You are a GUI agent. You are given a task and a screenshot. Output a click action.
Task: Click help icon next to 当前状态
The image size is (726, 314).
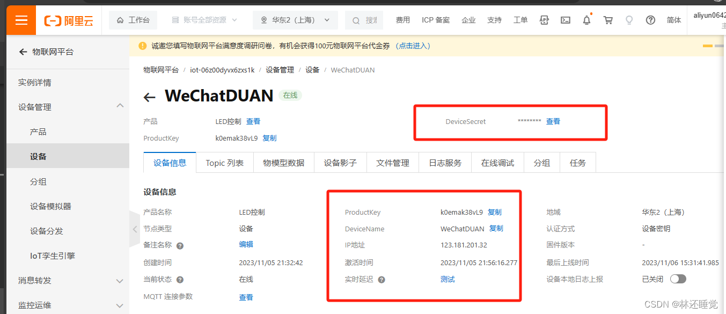[x=180, y=280]
